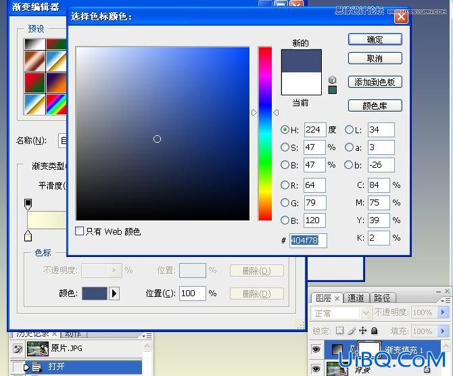Choose the chrome gradient preset in second row
453x376 pixels.
(56, 62)
